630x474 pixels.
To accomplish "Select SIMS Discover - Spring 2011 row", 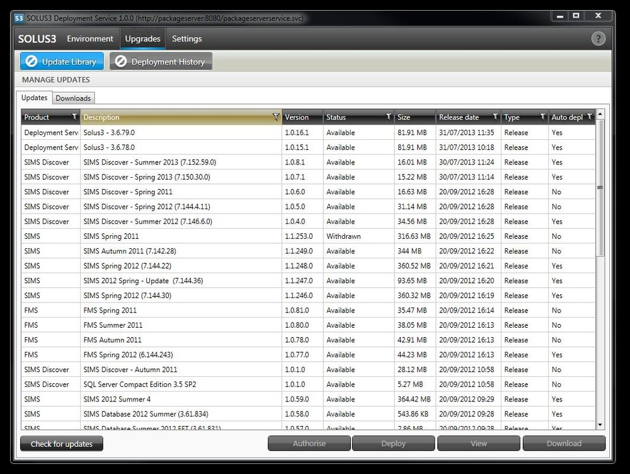I will [x=308, y=192].
